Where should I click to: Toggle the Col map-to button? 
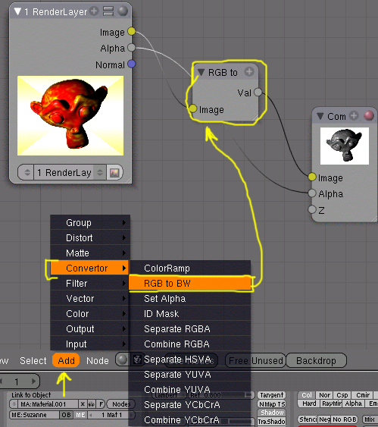(x=307, y=395)
